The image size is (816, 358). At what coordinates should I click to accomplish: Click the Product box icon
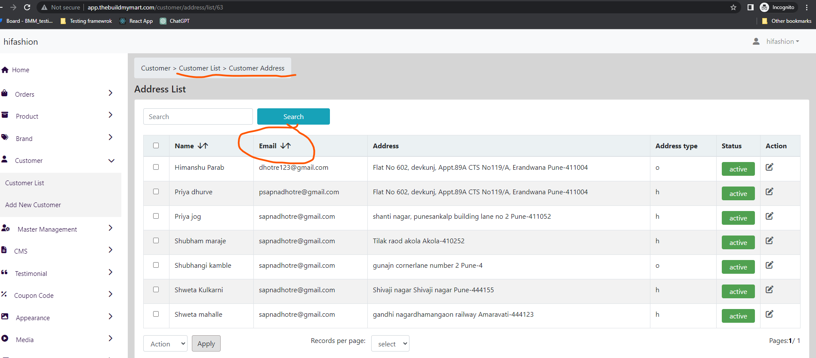[x=5, y=115]
